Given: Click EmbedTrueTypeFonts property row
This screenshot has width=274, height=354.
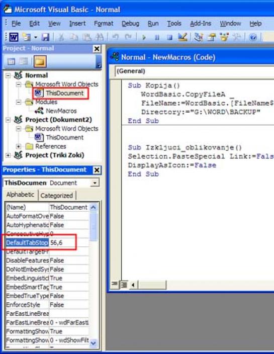Looking at the screenshot, I should [47, 296].
